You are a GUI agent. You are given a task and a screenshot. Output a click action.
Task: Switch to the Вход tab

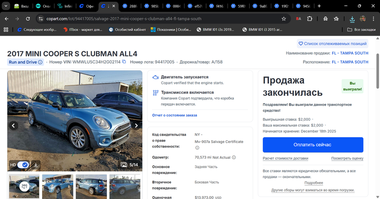click(21, 6)
